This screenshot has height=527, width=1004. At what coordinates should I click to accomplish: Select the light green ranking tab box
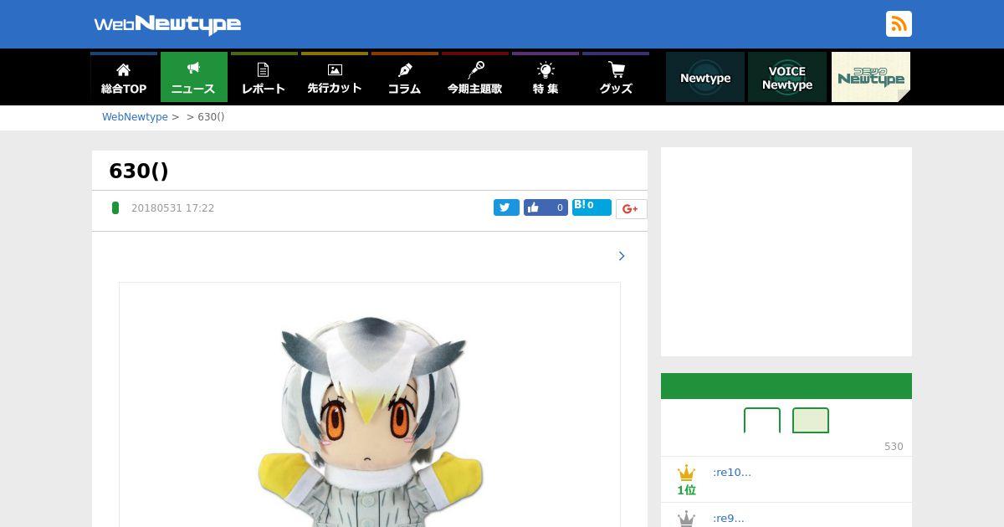[811, 420]
